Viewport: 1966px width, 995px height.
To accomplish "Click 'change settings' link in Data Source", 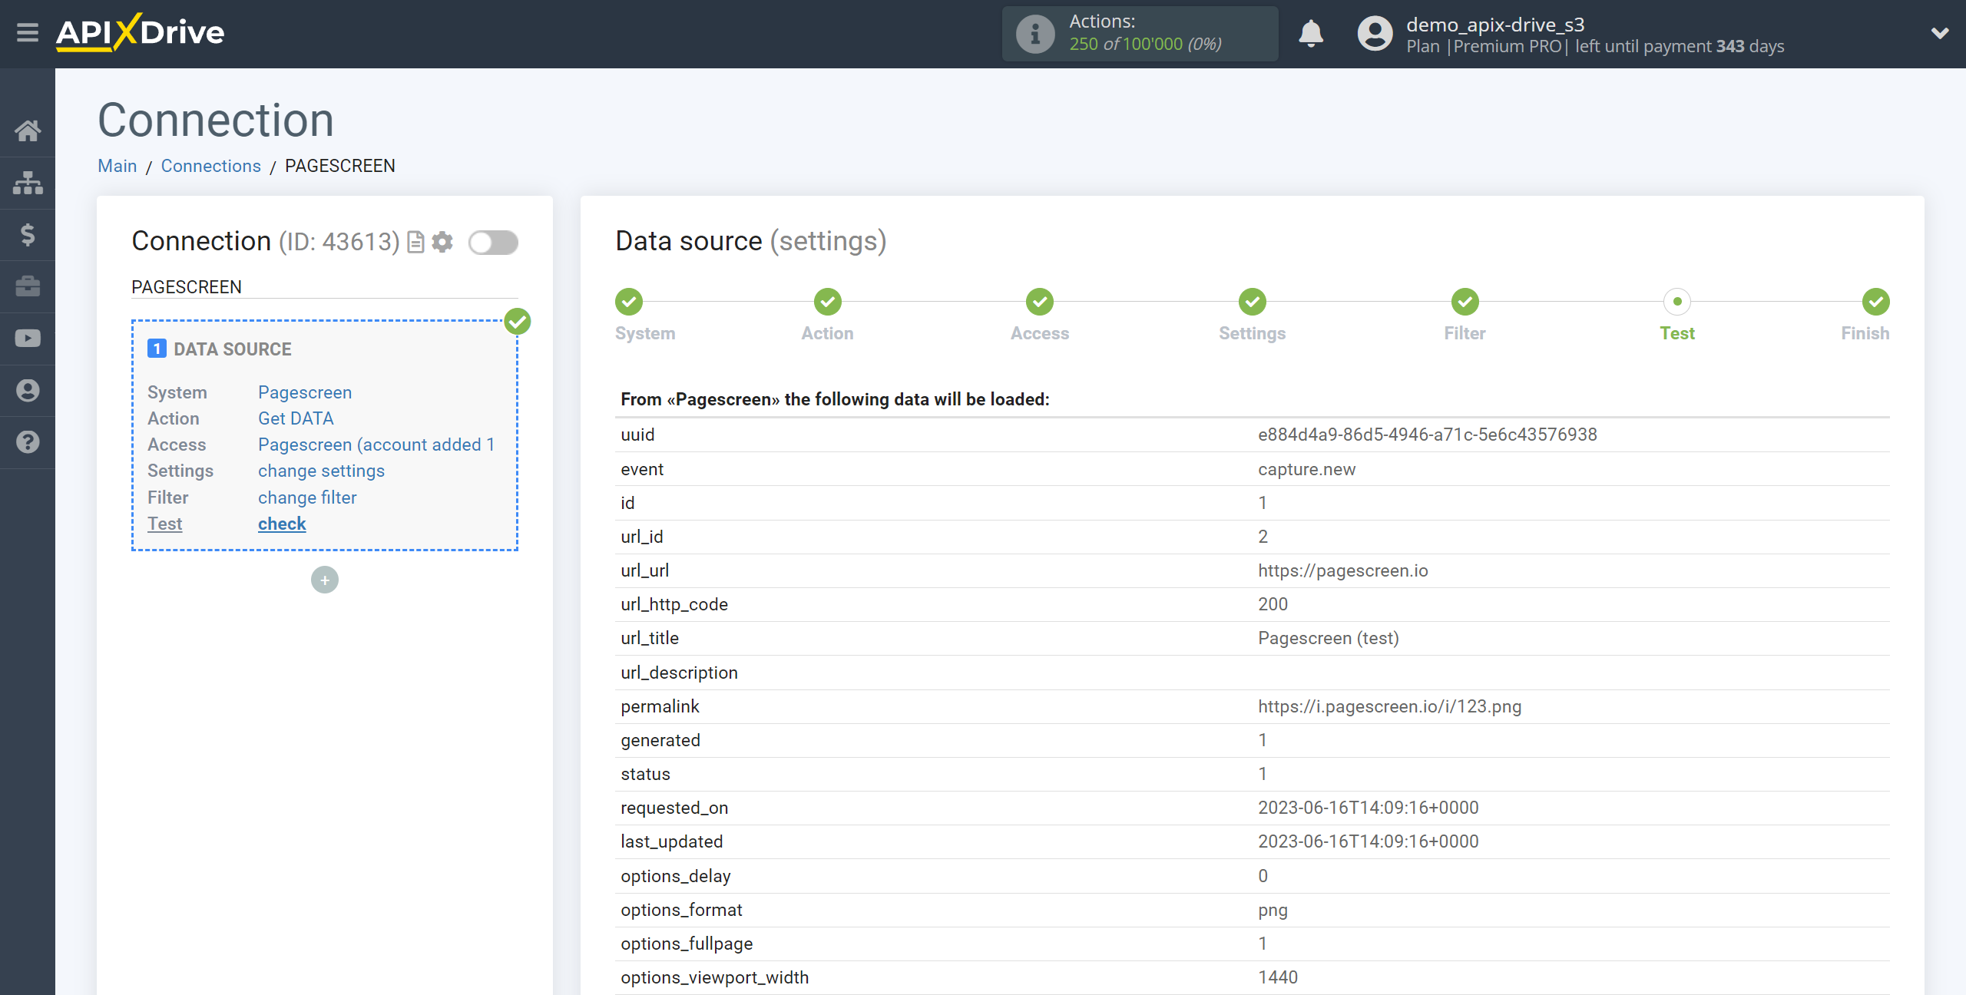I will (x=321, y=471).
